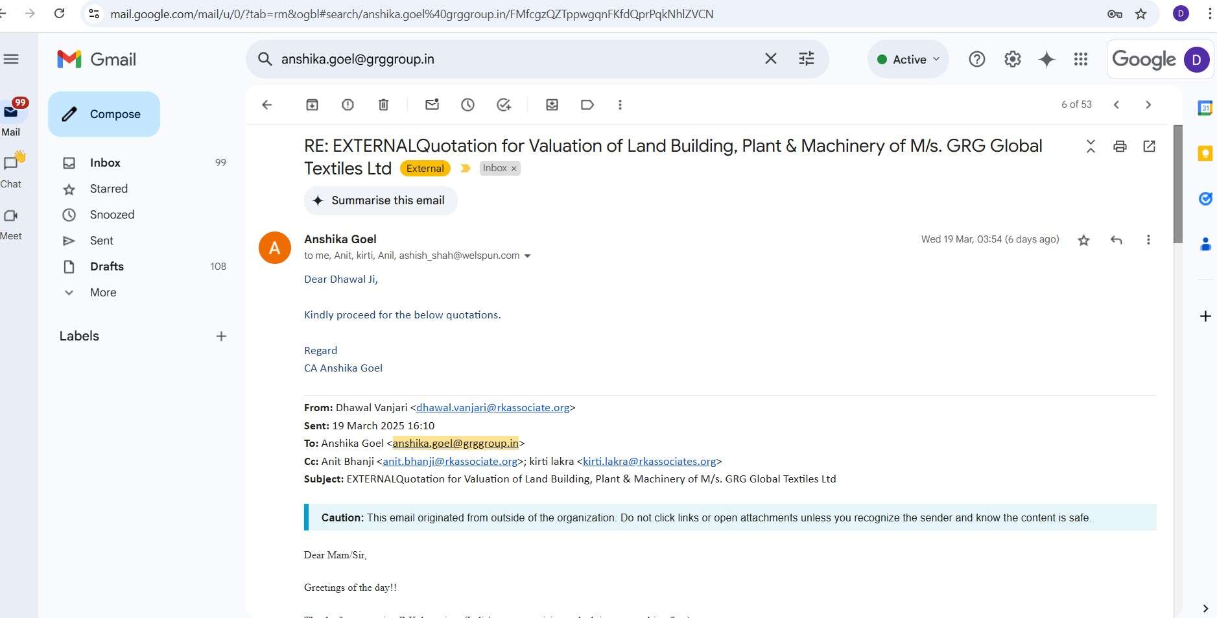
Task: Hide side panel chevron at bottom
Action: 1205,608
